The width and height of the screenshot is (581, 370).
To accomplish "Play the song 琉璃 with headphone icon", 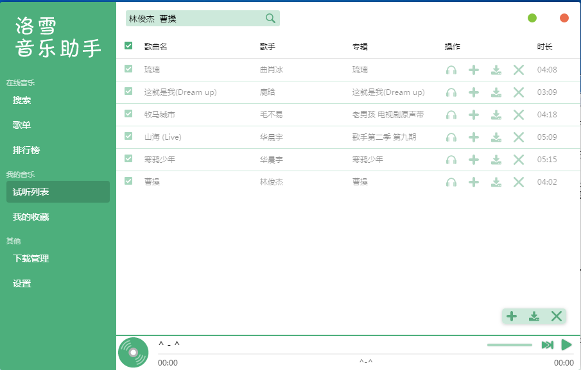I will 451,70.
